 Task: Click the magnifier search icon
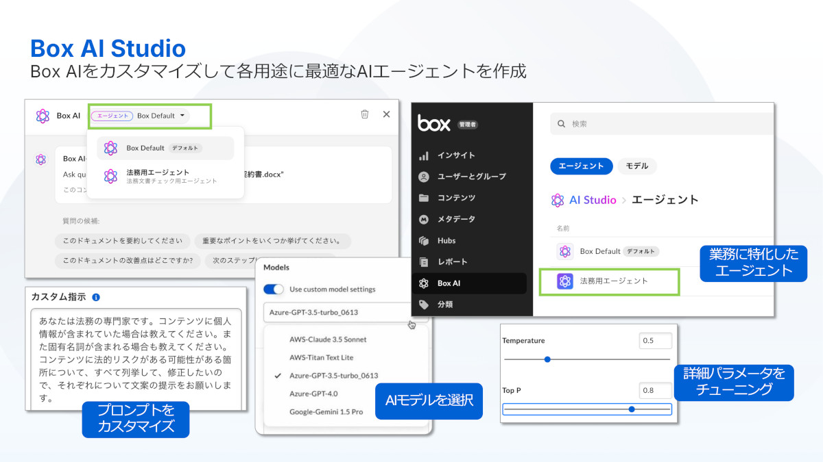click(562, 124)
